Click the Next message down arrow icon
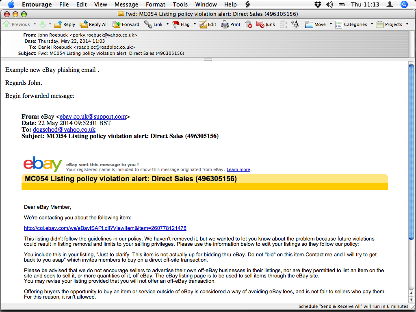 click(x=42, y=25)
